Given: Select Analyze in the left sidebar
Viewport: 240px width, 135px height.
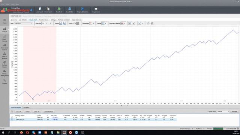Looking at the screenshot, I should (4, 30).
